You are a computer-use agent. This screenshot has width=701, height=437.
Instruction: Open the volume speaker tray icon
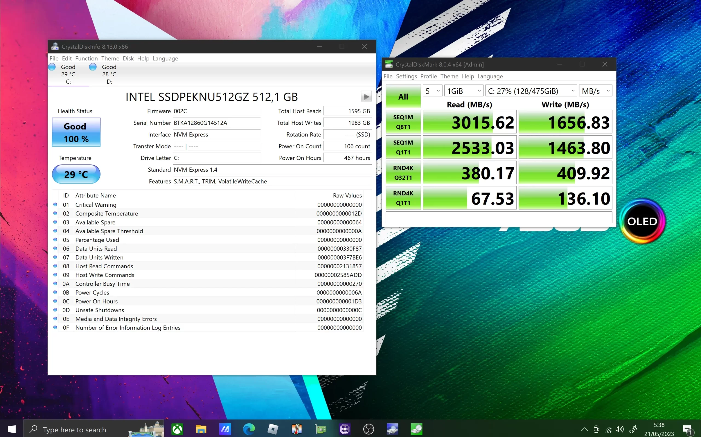coord(619,429)
